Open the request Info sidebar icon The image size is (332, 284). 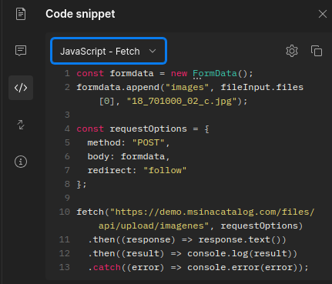click(x=21, y=162)
